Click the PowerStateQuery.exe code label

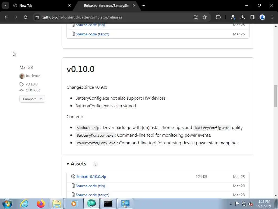[96, 143]
